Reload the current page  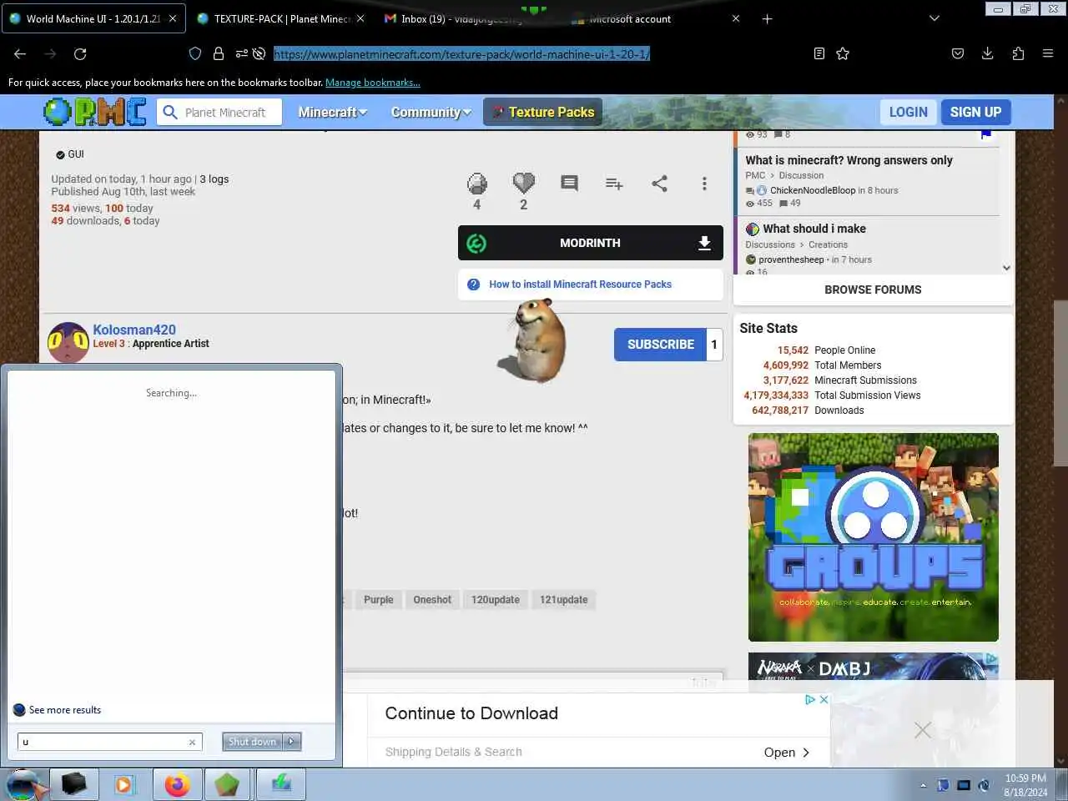pos(80,53)
